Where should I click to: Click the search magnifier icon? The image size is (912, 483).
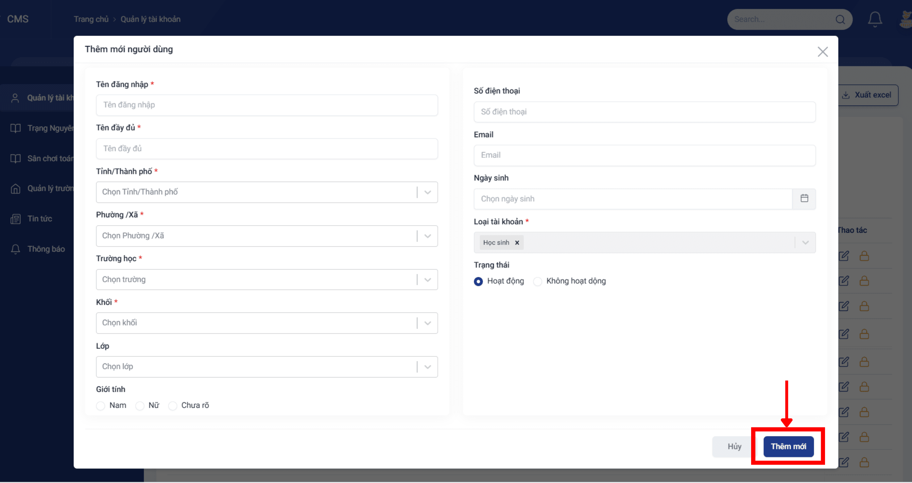point(840,19)
